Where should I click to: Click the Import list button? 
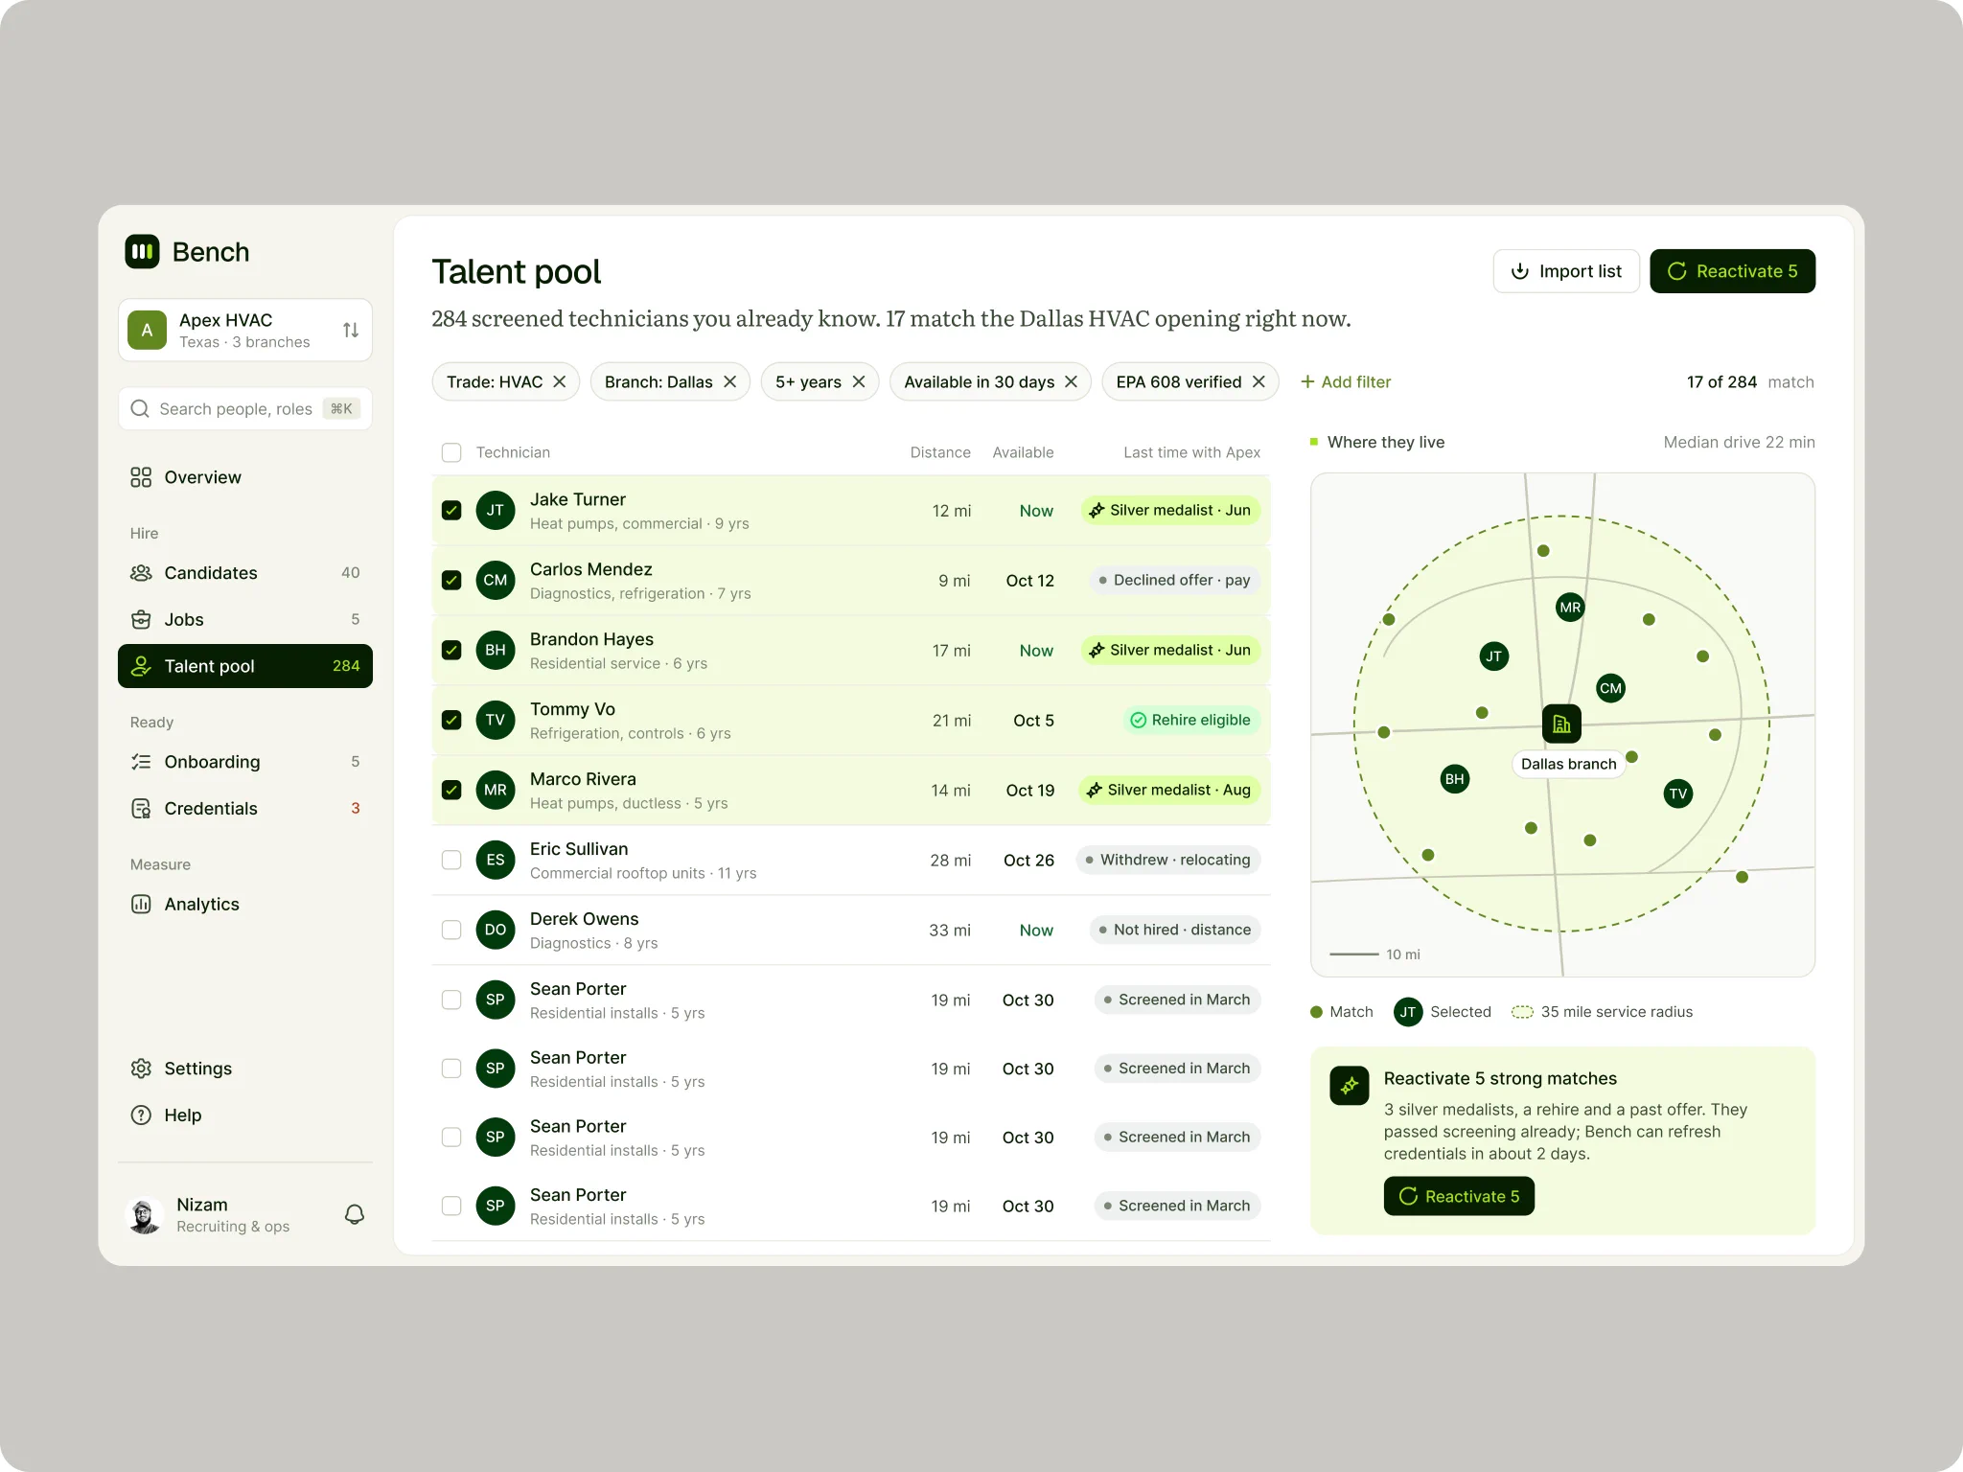point(1566,271)
